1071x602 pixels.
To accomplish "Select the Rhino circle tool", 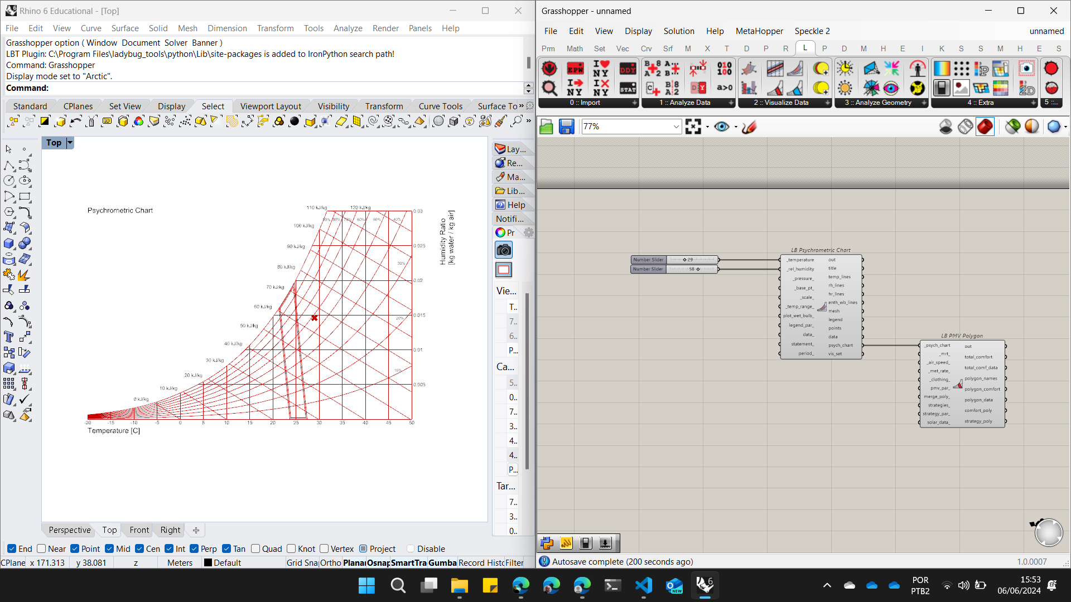I will [9, 181].
